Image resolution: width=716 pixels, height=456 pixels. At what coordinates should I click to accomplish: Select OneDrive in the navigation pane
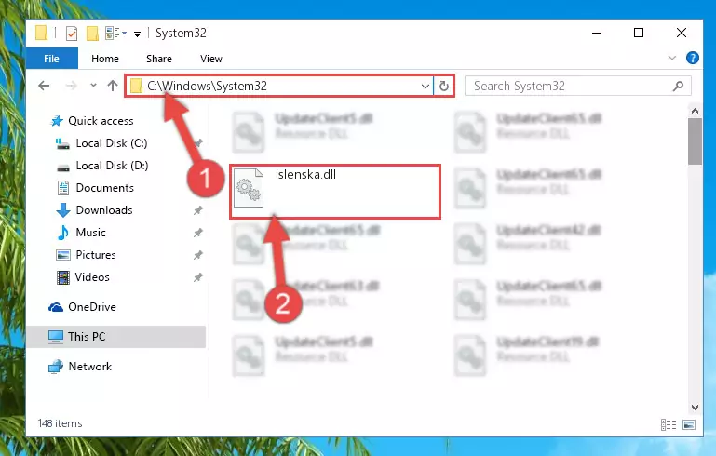coord(92,307)
